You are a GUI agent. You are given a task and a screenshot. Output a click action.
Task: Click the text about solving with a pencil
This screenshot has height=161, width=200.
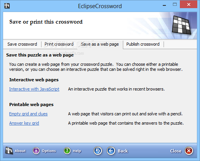tap(125, 114)
